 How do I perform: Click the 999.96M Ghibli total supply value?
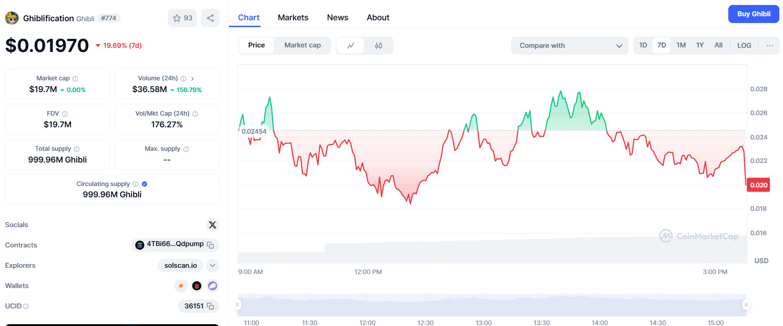(x=57, y=160)
